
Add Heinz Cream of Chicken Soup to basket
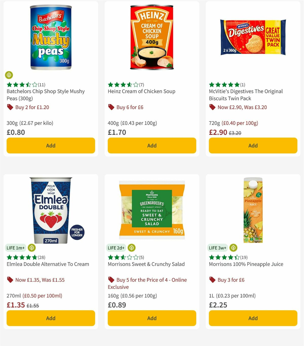[151, 145]
